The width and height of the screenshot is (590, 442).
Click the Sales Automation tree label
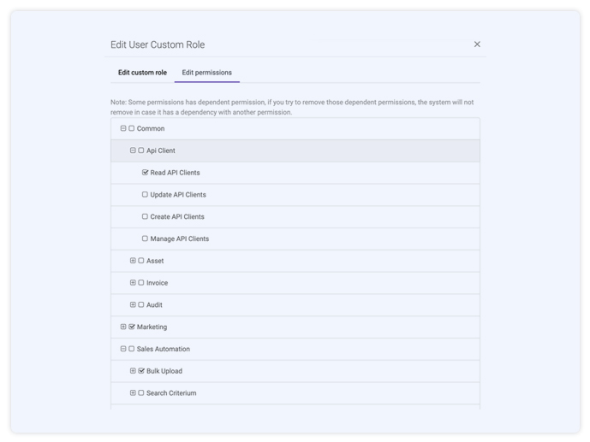(x=164, y=349)
